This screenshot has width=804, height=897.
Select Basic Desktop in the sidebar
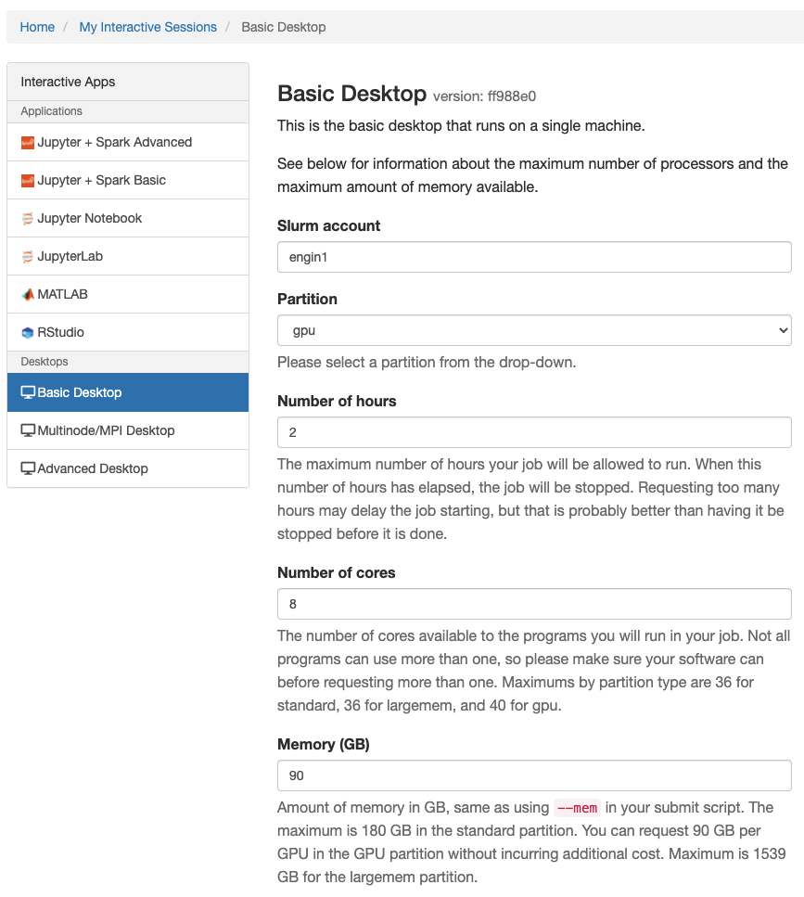pos(128,392)
